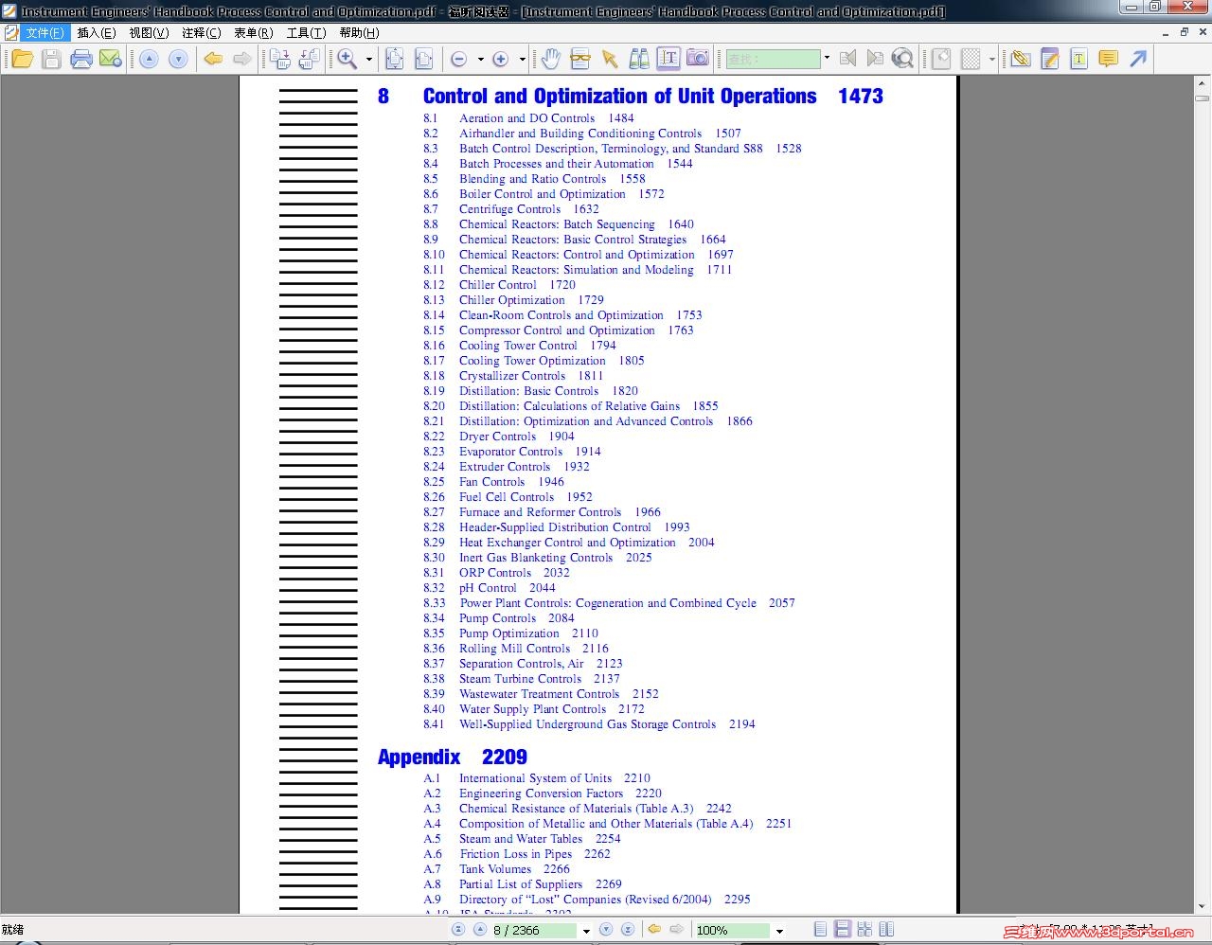The height and width of the screenshot is (945, 1212).
Task: Open the 表单(R) menu
Action: coord(254,32)
